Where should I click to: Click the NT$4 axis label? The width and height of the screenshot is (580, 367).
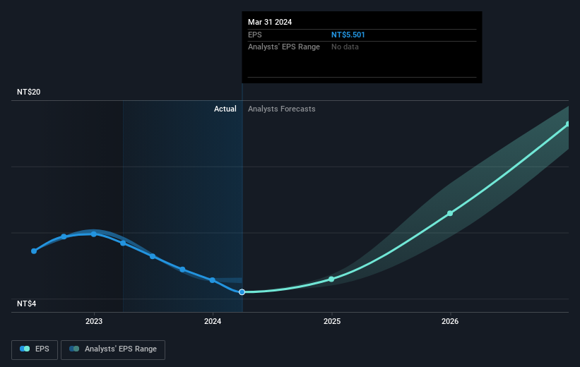point(26,303)
